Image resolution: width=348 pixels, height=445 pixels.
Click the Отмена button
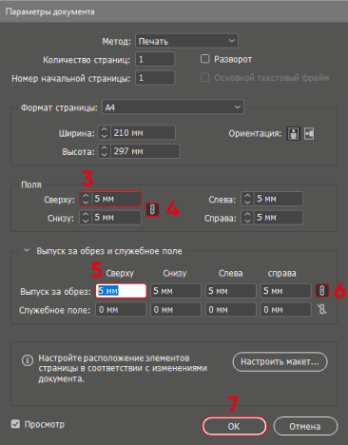point(305,426)
